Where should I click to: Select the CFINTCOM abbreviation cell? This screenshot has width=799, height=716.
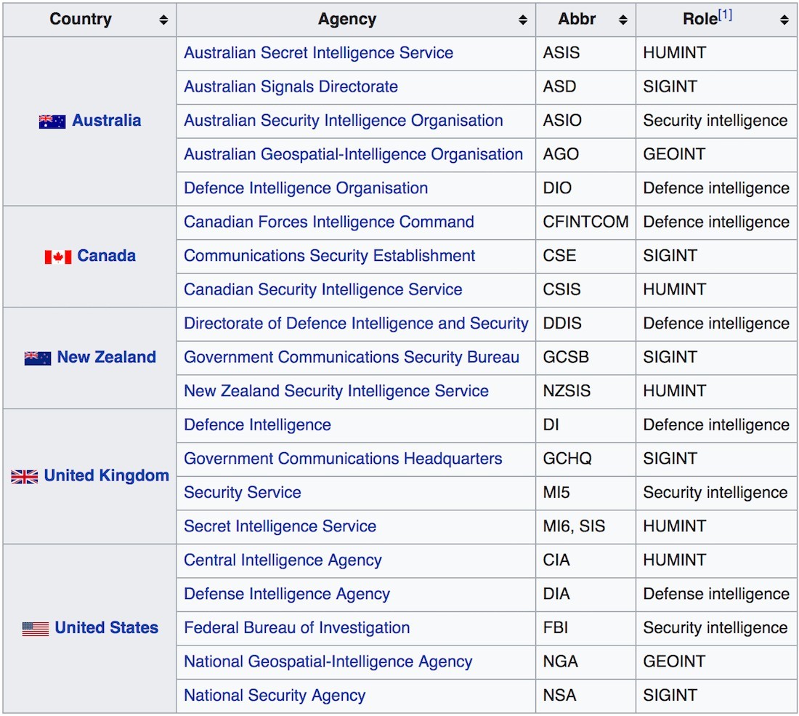tap(585, 222)
